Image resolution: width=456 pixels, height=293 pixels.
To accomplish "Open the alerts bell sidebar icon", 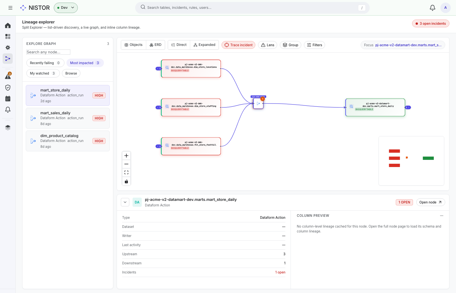I will 8,110.
